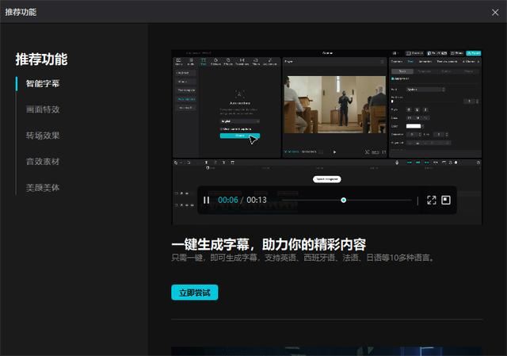Click the church scene in the video preview
This screenshot has height=356, width=507.
coord(334,105)
